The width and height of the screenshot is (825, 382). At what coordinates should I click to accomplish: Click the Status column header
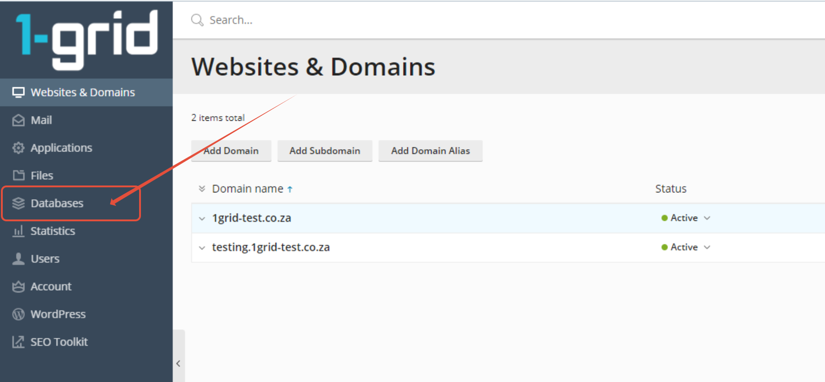click(x=671, y=189)
